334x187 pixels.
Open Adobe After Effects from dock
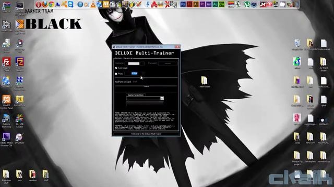coord(209,4)
